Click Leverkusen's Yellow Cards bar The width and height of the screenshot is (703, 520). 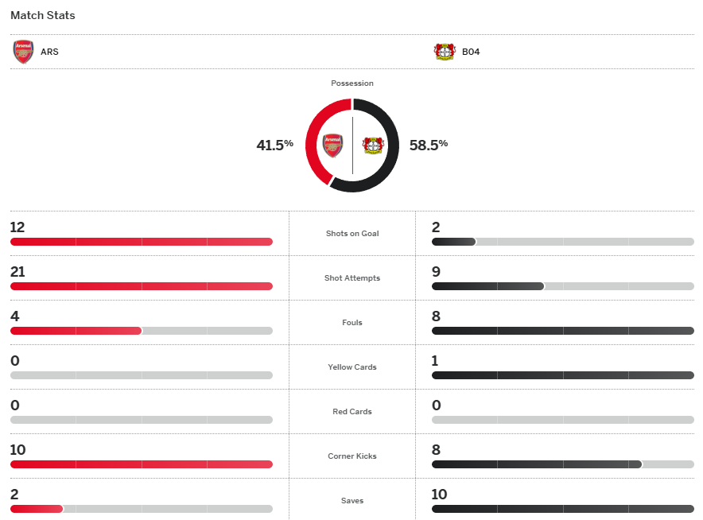(x=562, y=375)
